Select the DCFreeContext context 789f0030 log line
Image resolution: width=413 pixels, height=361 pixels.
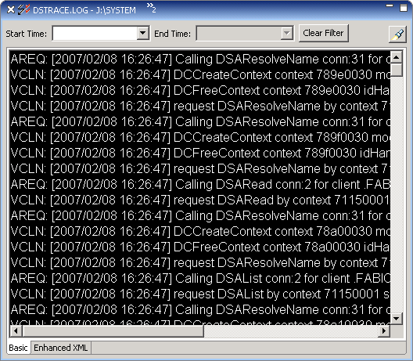coord(200,153)
